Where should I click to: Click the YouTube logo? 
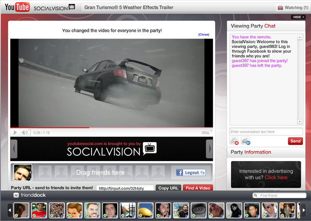17,7
